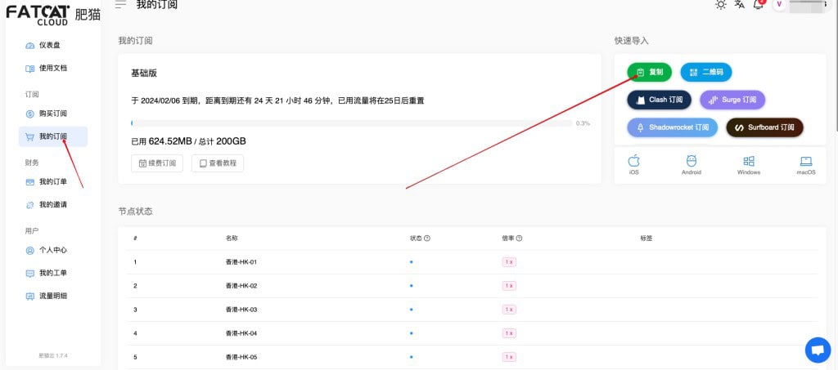Image resolution: width=838 pixels, height=370 pixels.
Task: Select the iOS platform icon
Action: pos(634,165)
